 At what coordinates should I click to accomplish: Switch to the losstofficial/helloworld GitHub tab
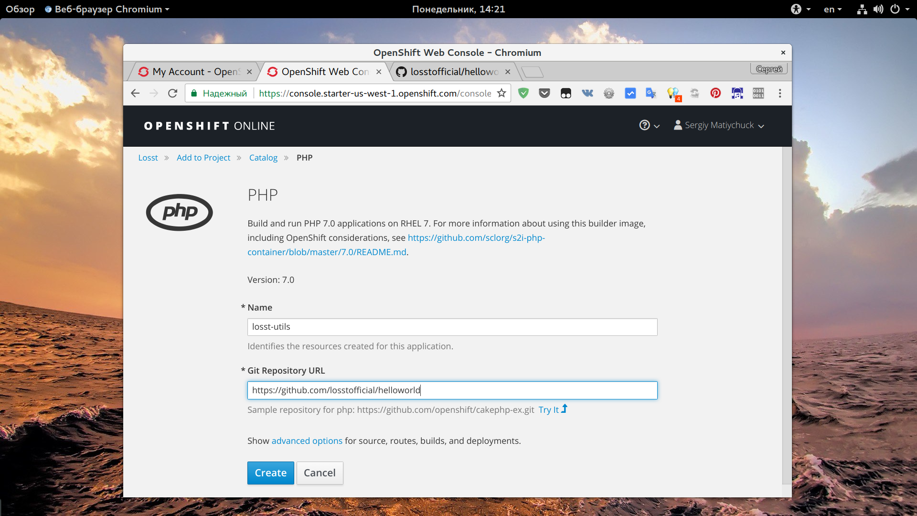click(x=454, y=72)
